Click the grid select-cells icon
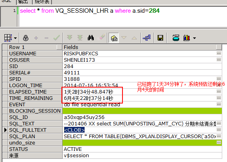Screen dimensions: 227x162 [x=8, y=38]
